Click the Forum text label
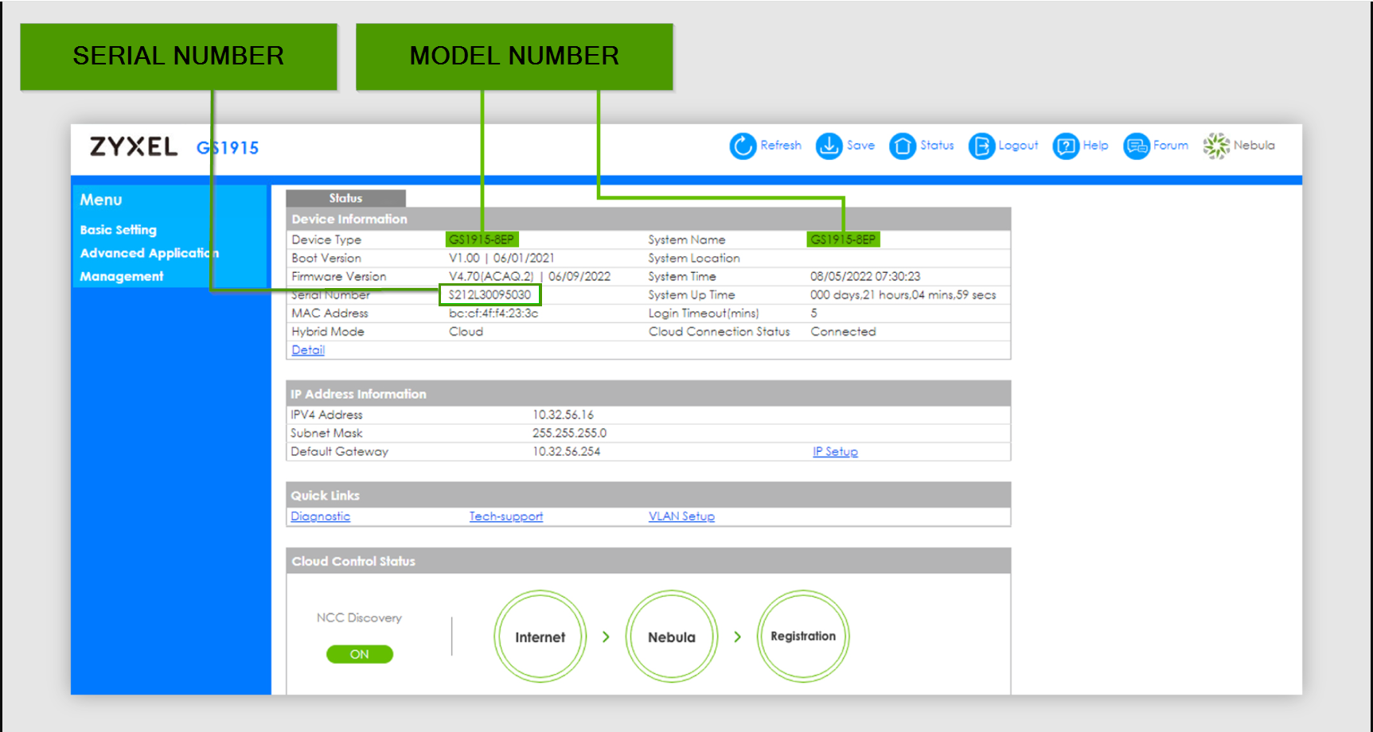This screenshot has height=732, width=1373. click(x=1171, y=146)
